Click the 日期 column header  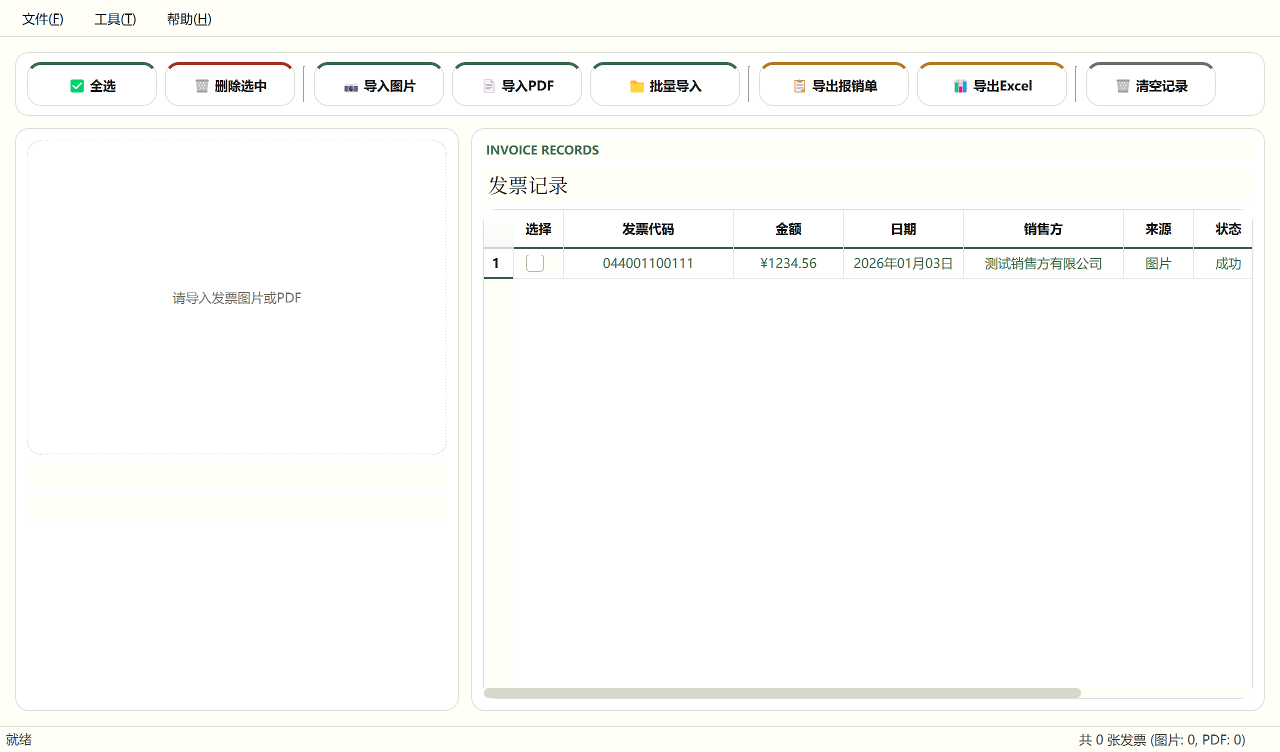pyautogui.click(x=903, y=229)
